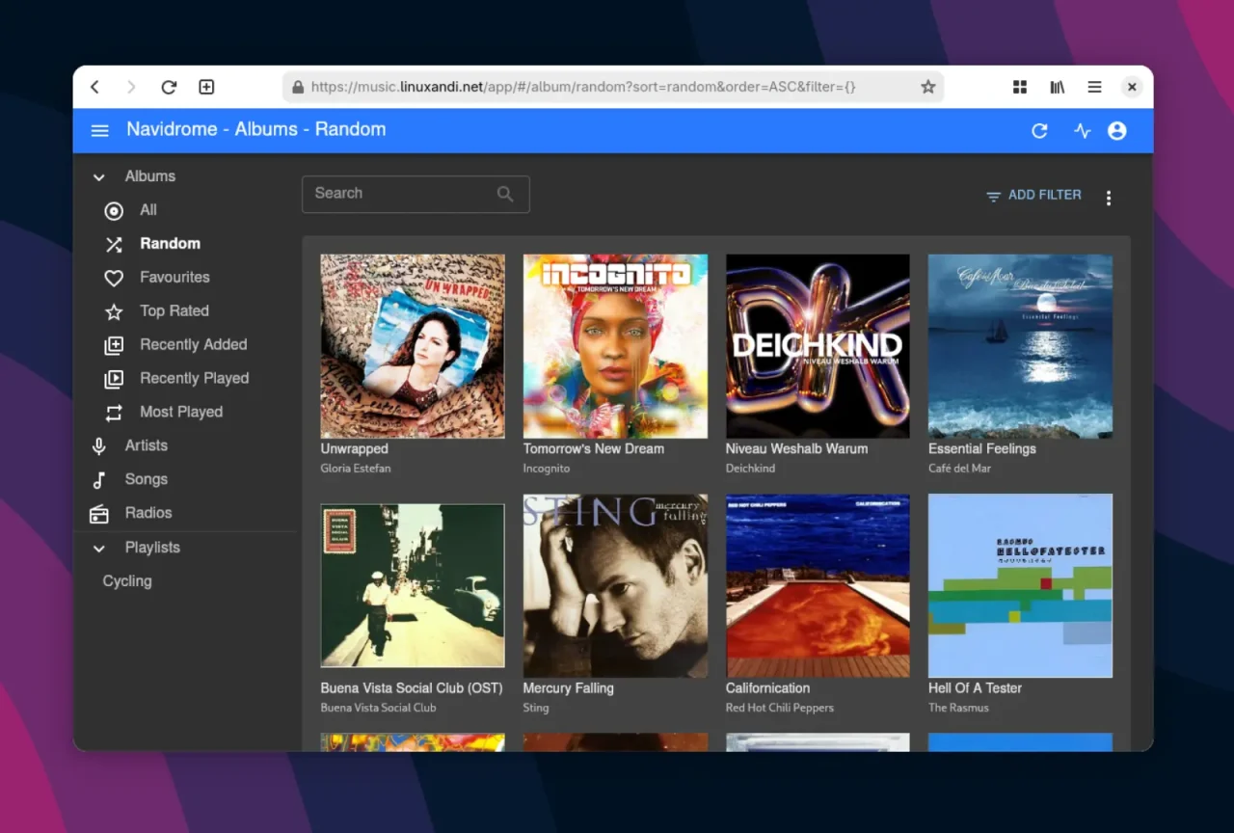Open the Deichkind album cover

(818, 346)
